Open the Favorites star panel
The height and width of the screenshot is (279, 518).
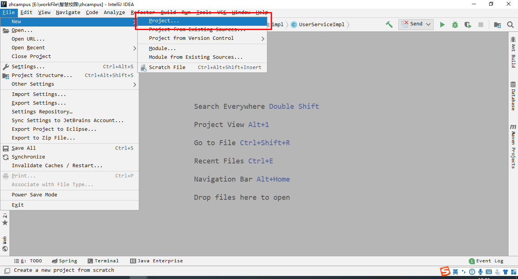click(x=5, y=223)
